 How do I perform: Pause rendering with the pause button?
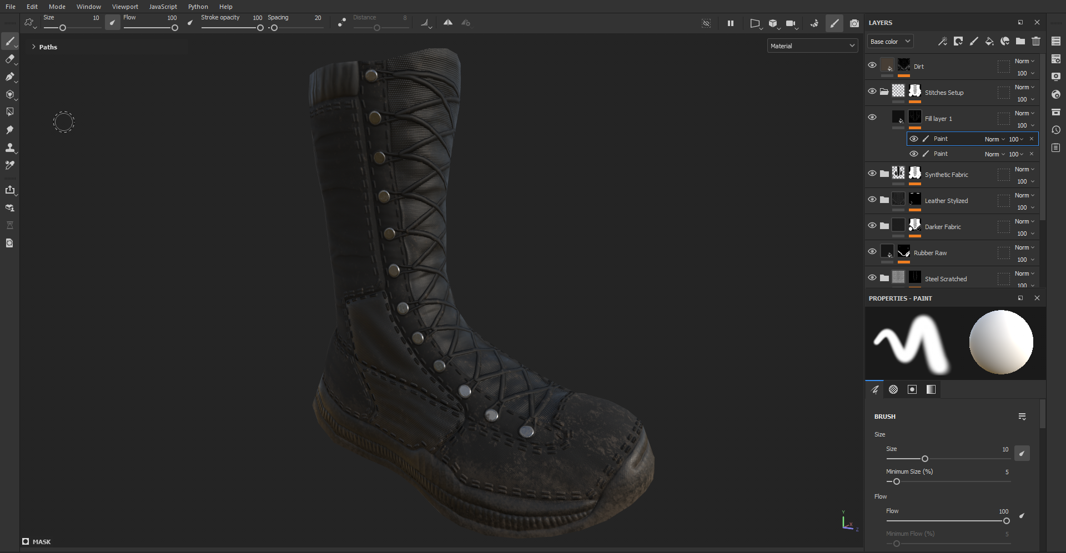pyautogui.click(x=731, y=23)
